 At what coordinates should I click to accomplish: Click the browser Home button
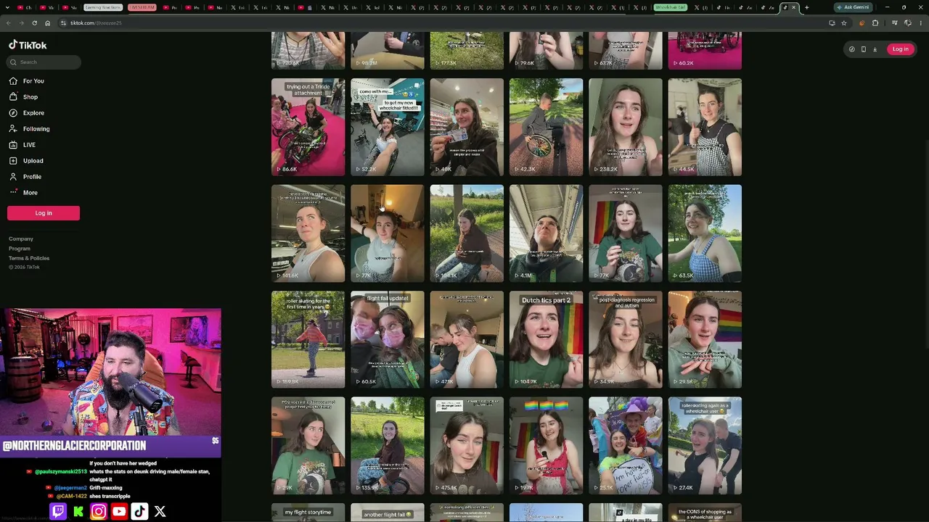point(47,23)
